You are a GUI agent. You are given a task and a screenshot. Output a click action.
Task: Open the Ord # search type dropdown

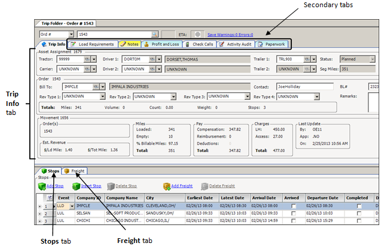pos(71,35)
